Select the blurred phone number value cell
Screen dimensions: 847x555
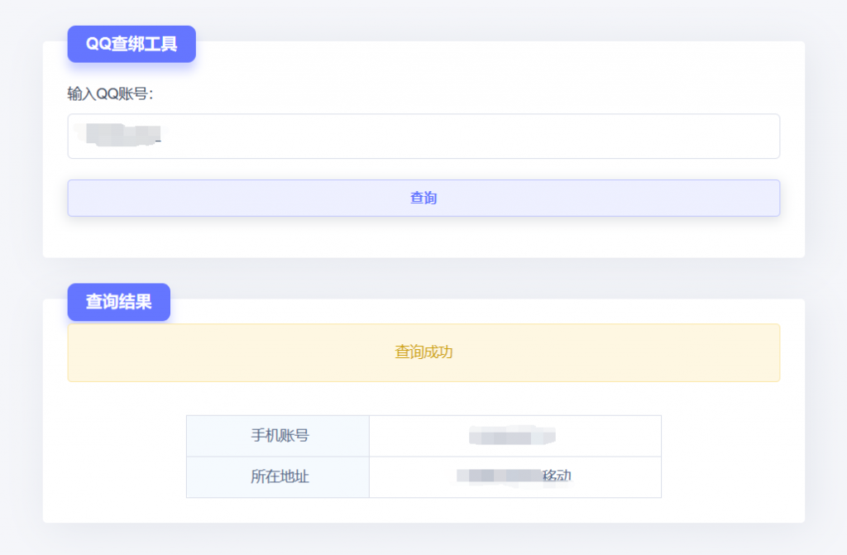[x=514, y=435]
